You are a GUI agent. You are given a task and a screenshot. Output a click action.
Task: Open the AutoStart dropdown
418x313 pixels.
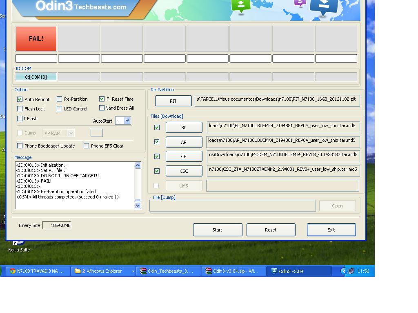[x=127, y=121]
